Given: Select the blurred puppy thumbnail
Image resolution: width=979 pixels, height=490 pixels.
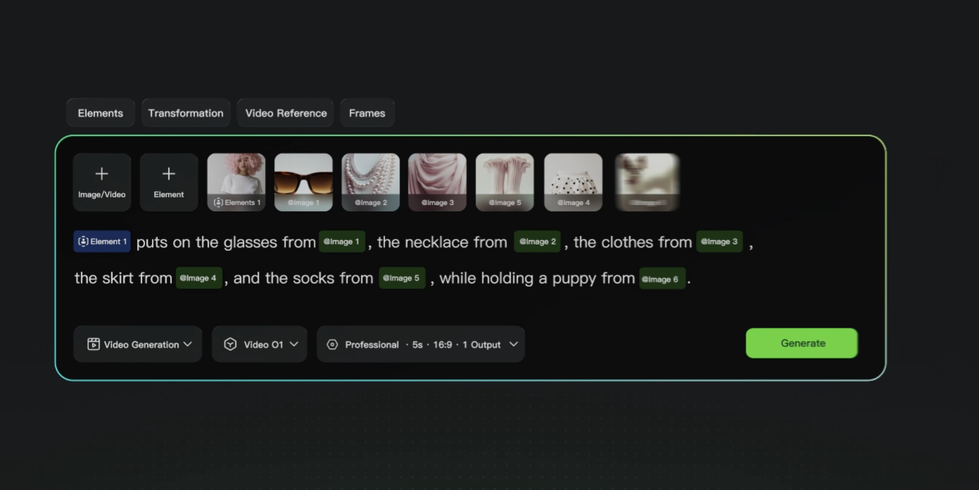Looking at the screenshot, I should point(647,182).
